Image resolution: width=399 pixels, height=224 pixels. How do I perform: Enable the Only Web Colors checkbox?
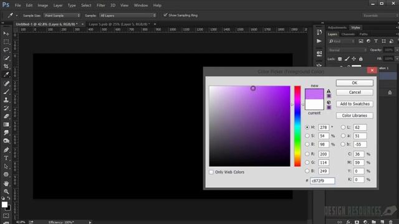click(x=211, y=172)
